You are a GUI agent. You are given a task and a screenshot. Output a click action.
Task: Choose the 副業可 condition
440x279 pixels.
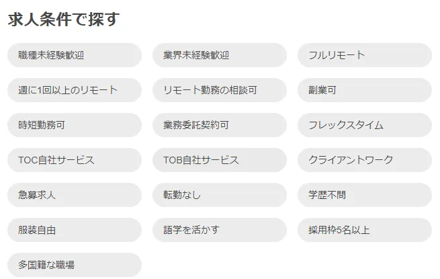364,90
